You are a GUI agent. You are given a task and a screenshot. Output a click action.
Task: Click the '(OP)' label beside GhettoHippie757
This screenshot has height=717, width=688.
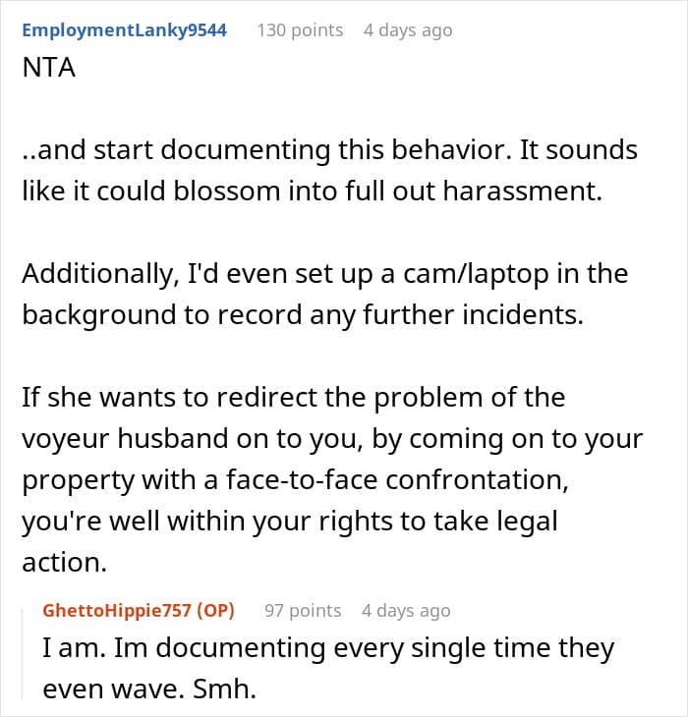215,611
